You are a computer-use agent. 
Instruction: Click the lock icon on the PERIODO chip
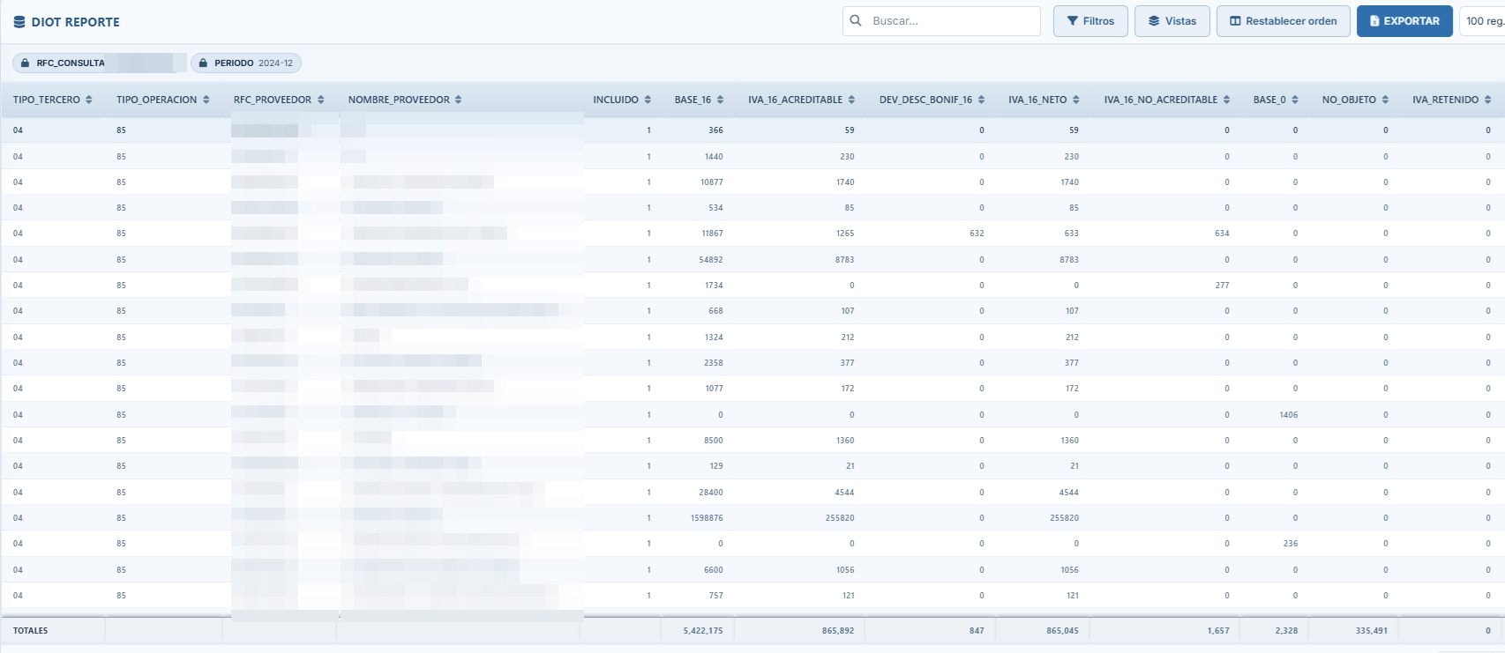click(203, 63)
